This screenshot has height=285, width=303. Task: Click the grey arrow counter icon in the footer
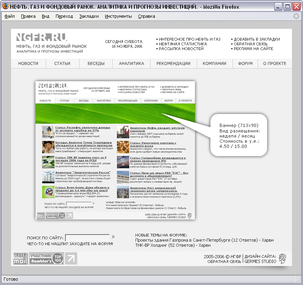tap(71, 259)
